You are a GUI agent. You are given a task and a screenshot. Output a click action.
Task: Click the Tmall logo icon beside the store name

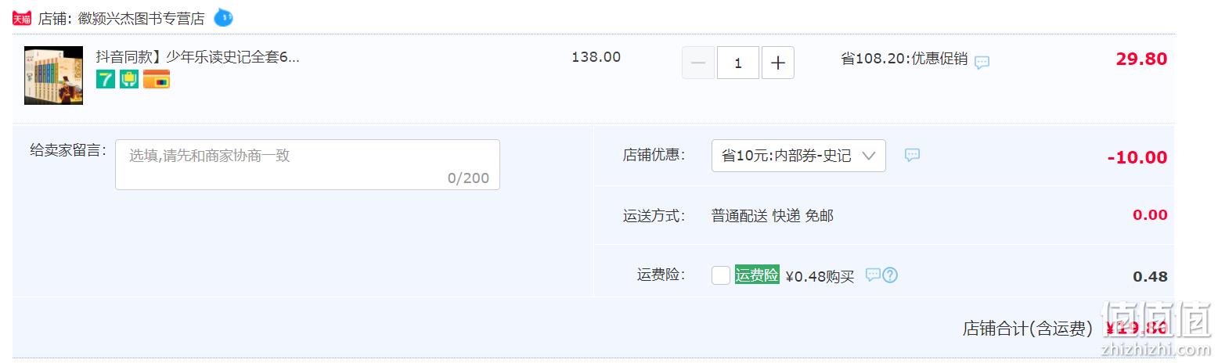(21, 18)
